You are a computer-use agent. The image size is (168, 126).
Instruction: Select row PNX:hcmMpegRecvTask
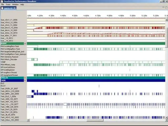10,49
